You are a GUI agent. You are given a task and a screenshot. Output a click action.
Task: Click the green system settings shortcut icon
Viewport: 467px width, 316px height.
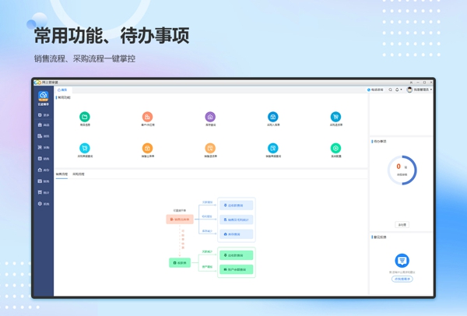(x=335, y=148)
